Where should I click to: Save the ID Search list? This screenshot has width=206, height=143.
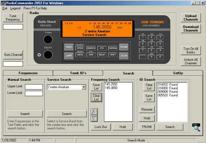point(149,97)
